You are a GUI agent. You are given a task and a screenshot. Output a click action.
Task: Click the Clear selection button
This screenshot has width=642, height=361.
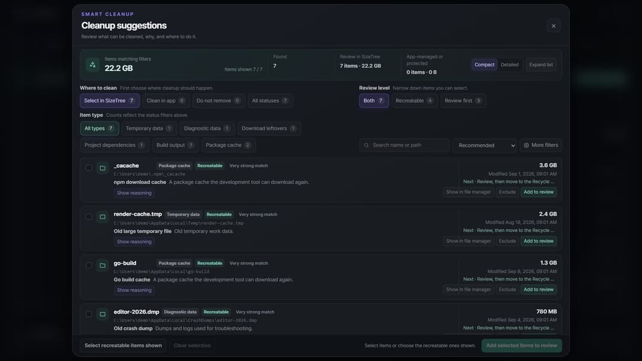point(192,346)
